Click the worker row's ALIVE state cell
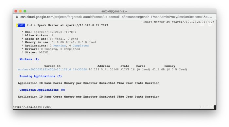 tap(125, 69)
